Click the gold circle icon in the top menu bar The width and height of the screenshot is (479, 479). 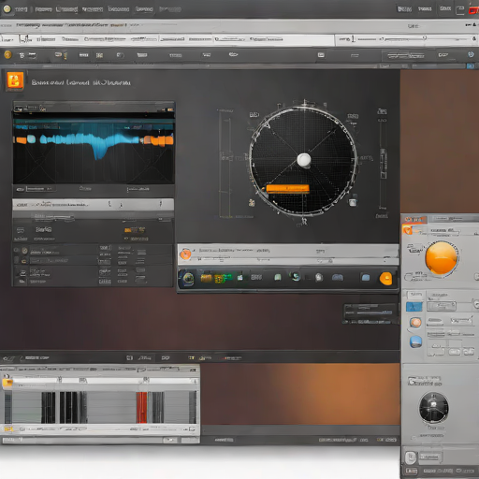(7, 9)
